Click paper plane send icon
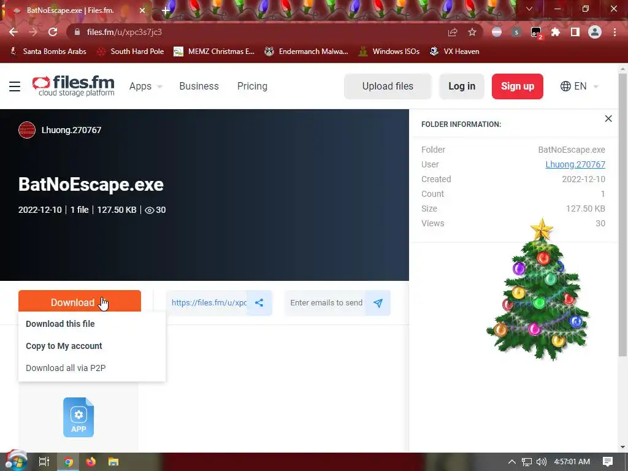 (378, 303)
